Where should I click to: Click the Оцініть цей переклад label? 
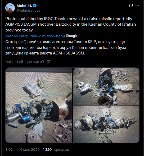pyautogui.click(x=22, y=62)
